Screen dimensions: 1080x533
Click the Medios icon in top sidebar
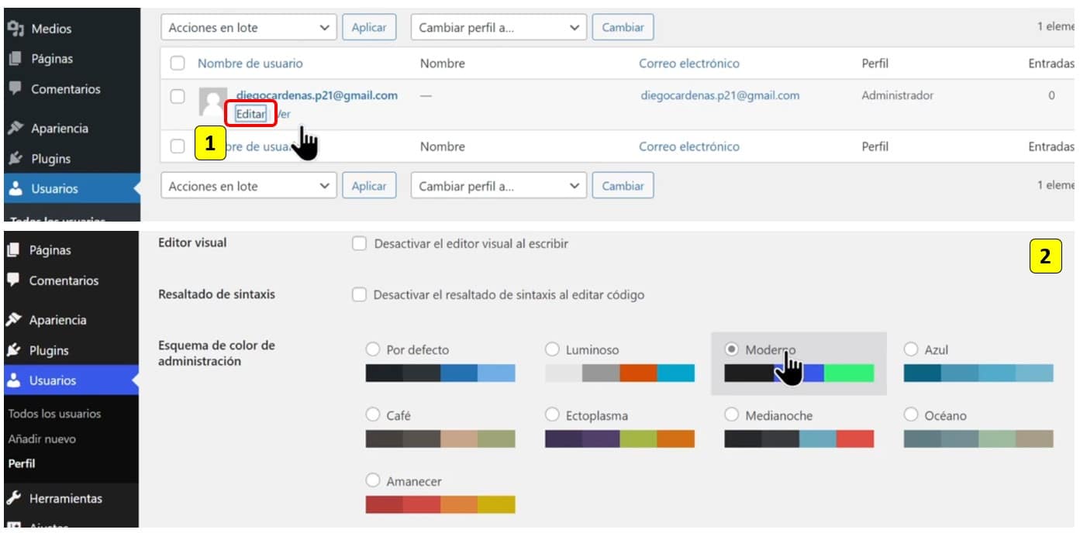pos(16,29)
